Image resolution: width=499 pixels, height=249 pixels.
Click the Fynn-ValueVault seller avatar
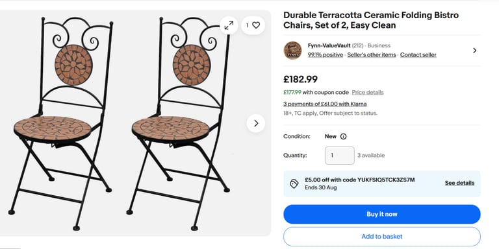292,51
